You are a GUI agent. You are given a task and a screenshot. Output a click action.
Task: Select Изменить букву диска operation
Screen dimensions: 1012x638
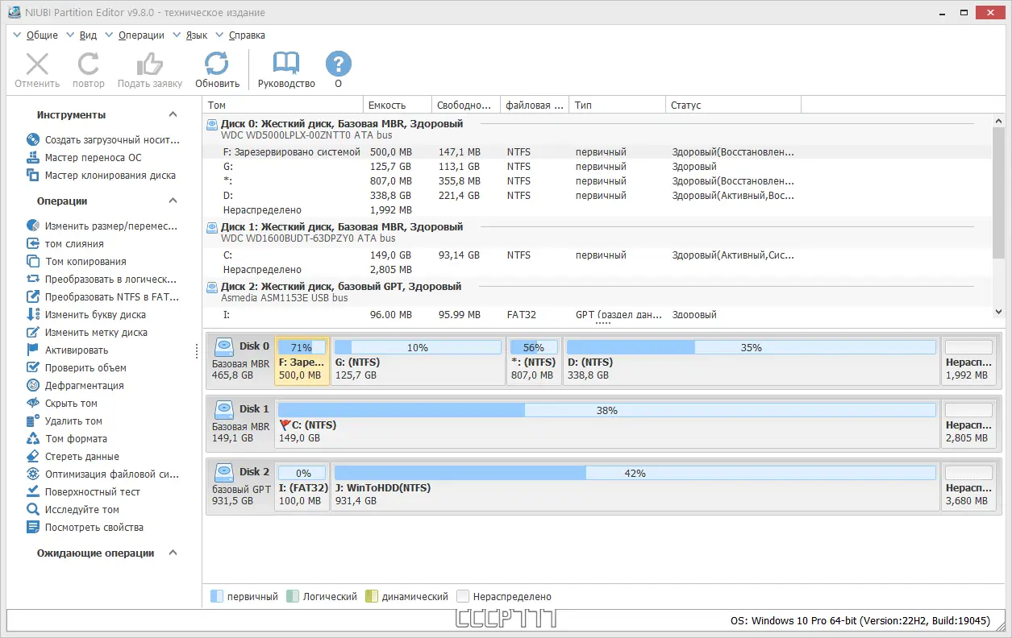click(x=86, y=315)
